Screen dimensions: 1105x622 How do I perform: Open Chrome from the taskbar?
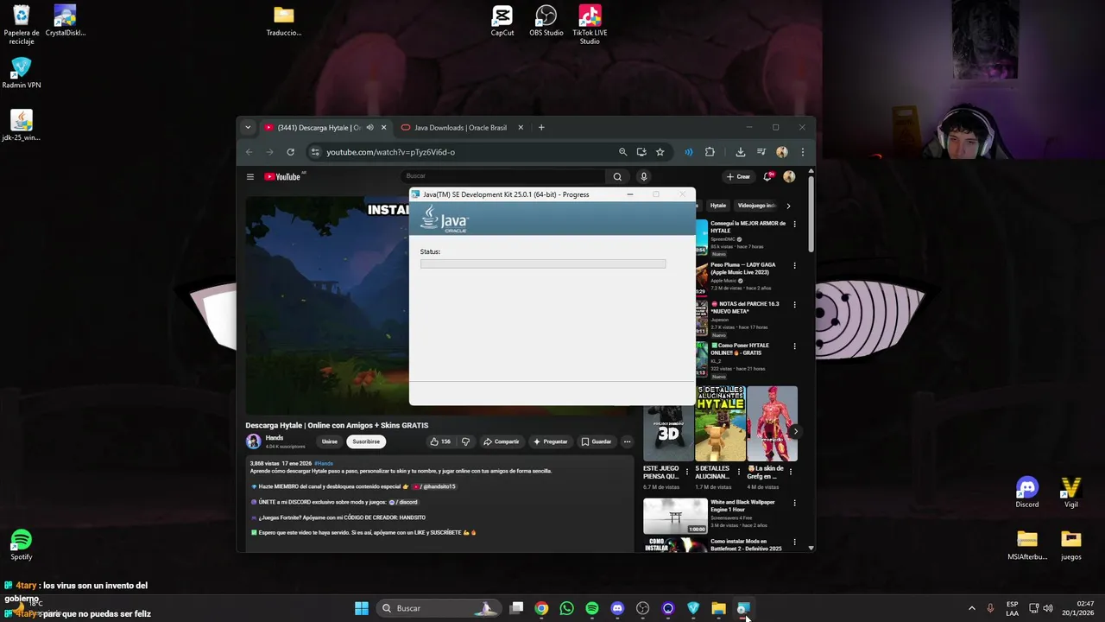click(x=541, y=608)
